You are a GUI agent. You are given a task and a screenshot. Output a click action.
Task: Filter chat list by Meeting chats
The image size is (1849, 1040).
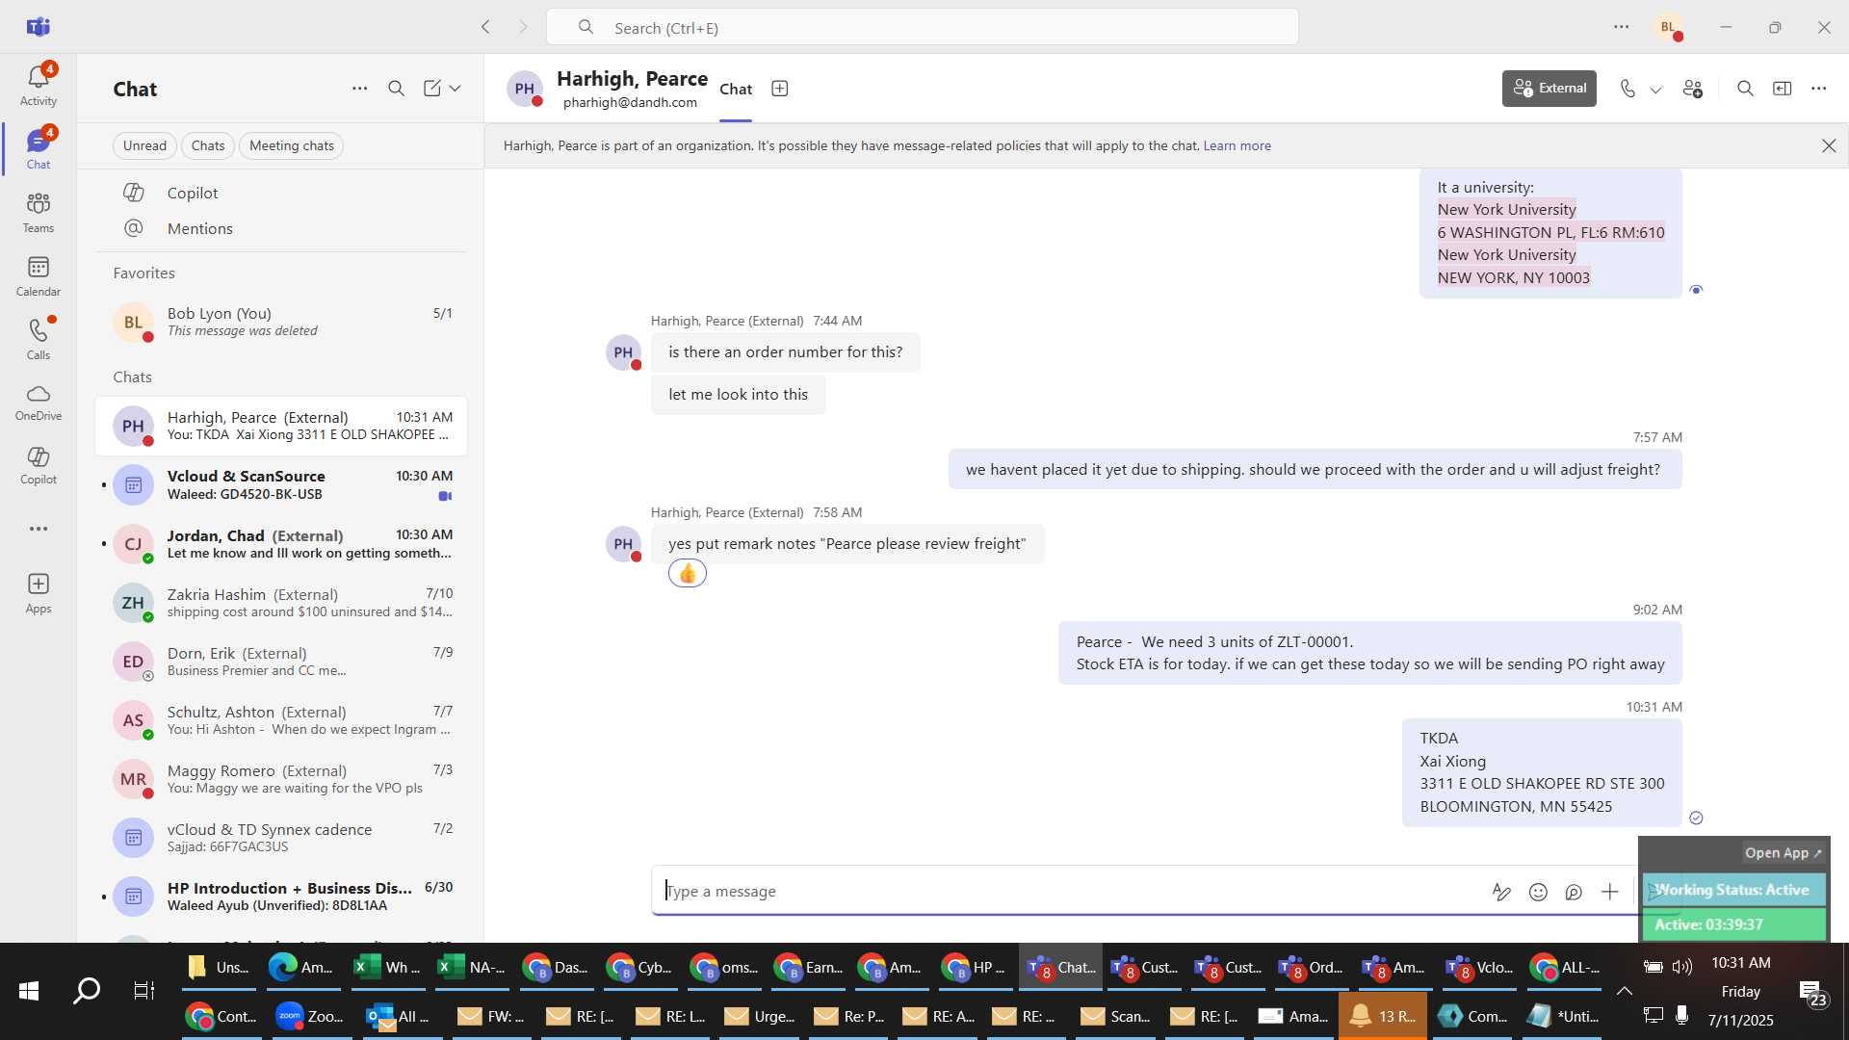(292, 146)
